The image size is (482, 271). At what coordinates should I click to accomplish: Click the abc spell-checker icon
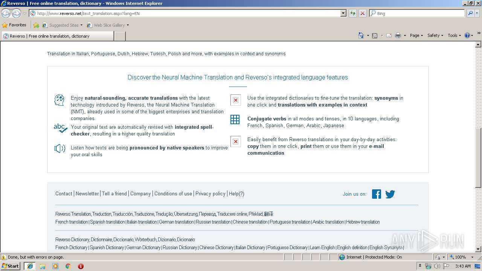coord(60,128)
